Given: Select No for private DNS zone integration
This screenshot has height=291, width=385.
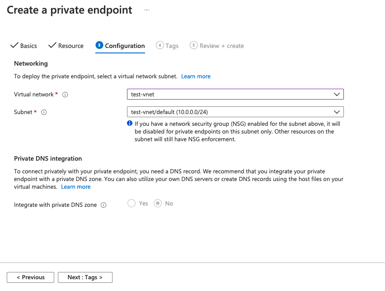Looking at the screenshot, I should 158,204.
